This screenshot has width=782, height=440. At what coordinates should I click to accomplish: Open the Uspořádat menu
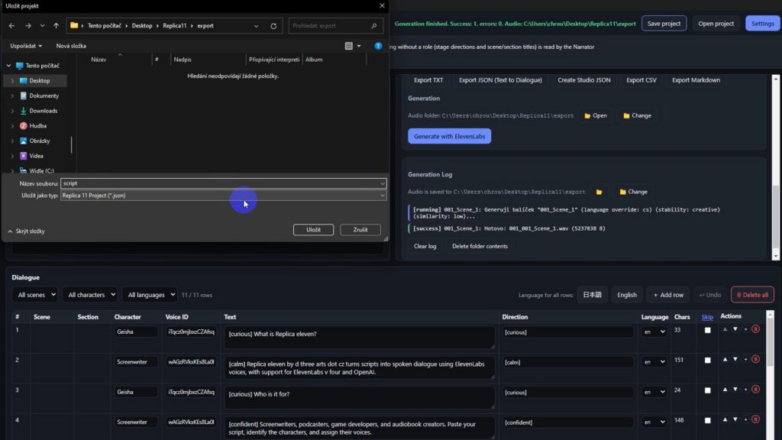[x=26, y=46]
